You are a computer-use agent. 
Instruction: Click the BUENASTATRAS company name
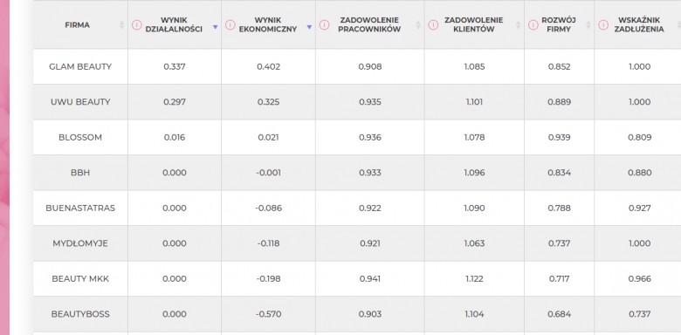(x=80, y=208)
